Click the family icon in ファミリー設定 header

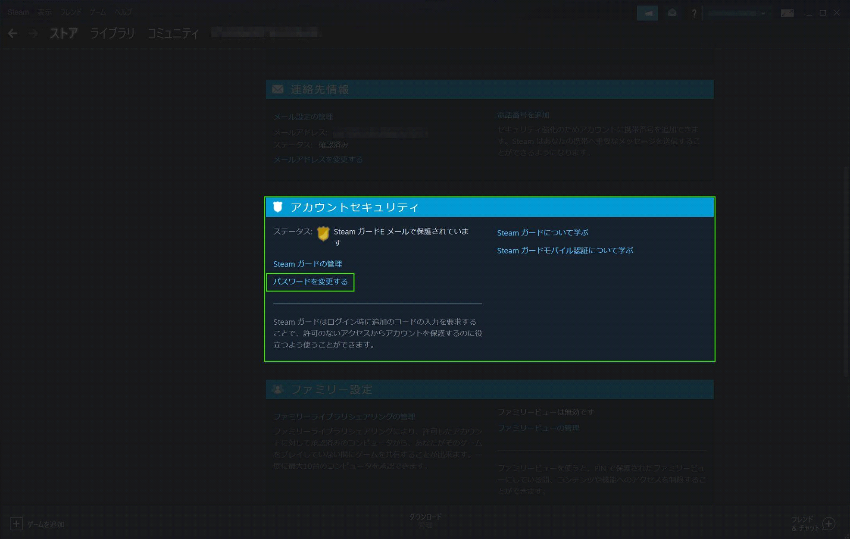278,389
